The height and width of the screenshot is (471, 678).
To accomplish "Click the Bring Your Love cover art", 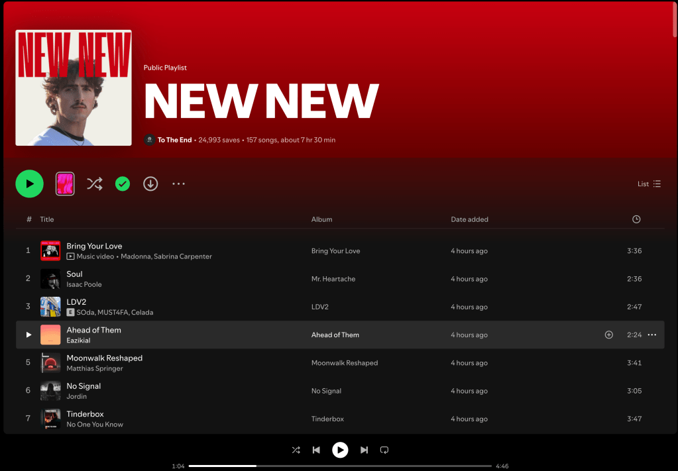I will (x=50, y=250).
